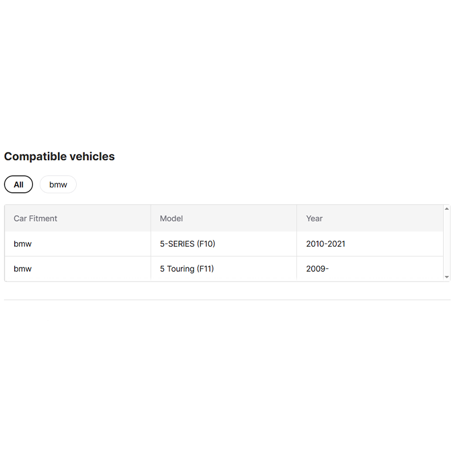Filter compatible vehicles by bmw pill

click(x=58, y=184)
